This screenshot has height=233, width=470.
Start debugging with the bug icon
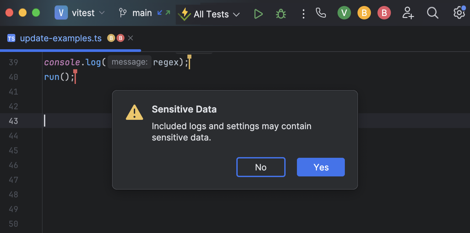(x=281, y=14)
